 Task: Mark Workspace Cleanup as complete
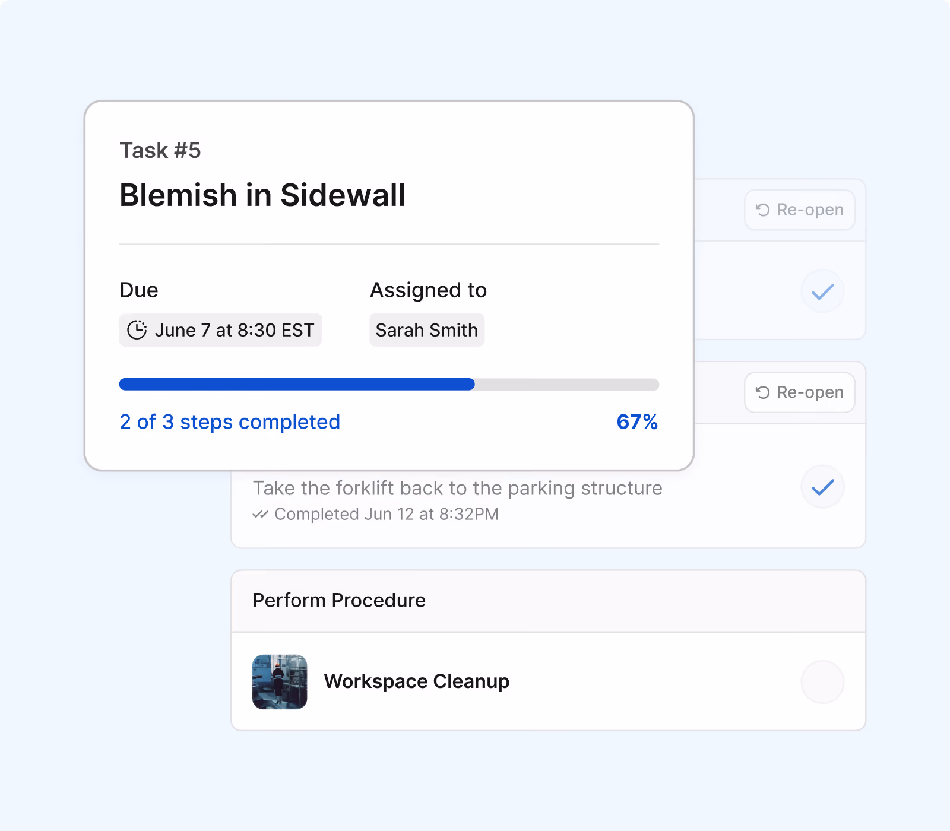pyautogui.click(x=823, y=682)
